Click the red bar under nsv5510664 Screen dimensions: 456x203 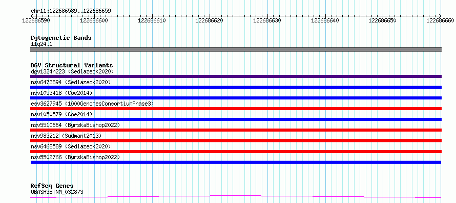[x=236, y=130]
